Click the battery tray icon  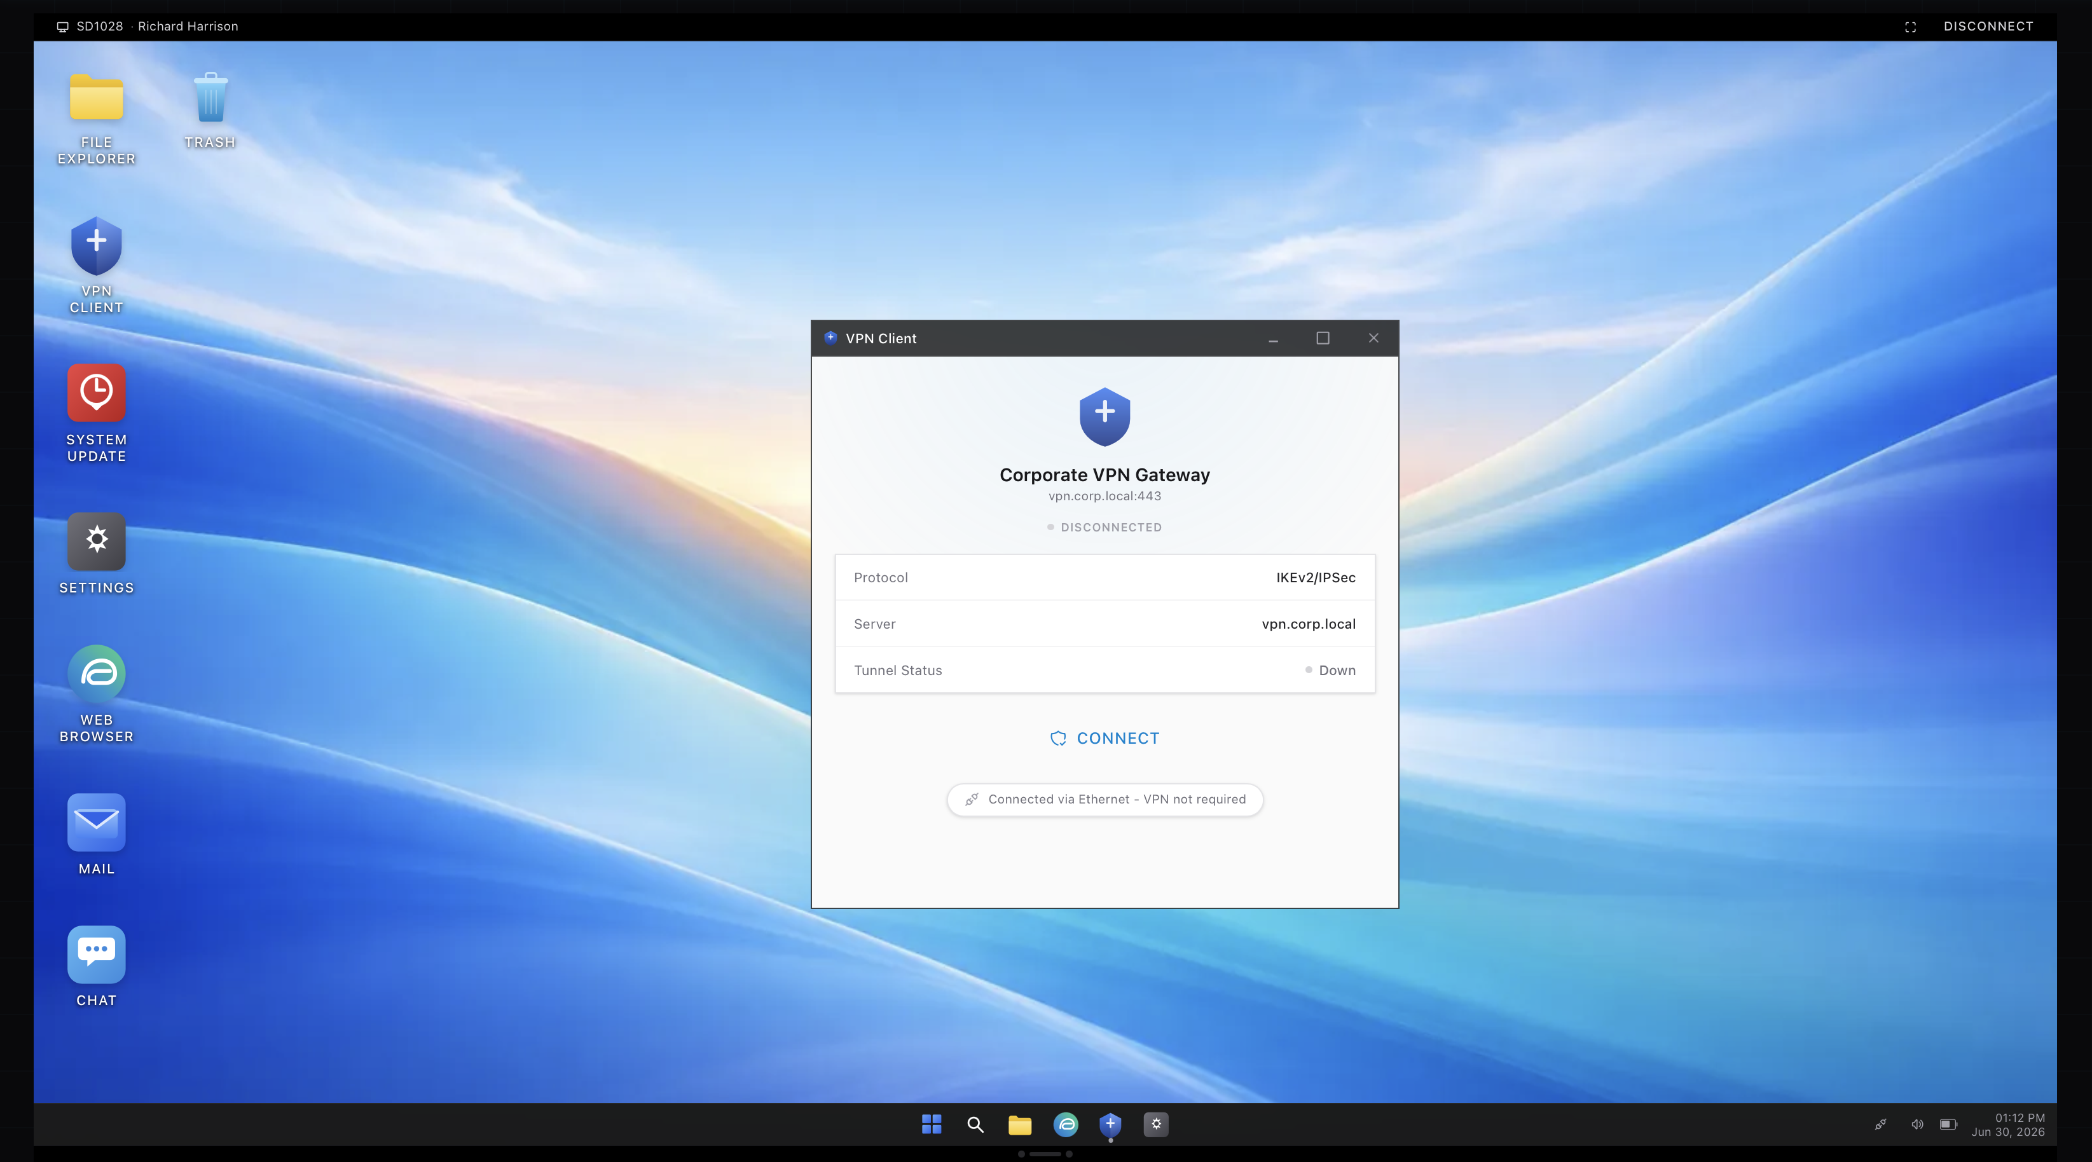[x=1948, y=1124]
